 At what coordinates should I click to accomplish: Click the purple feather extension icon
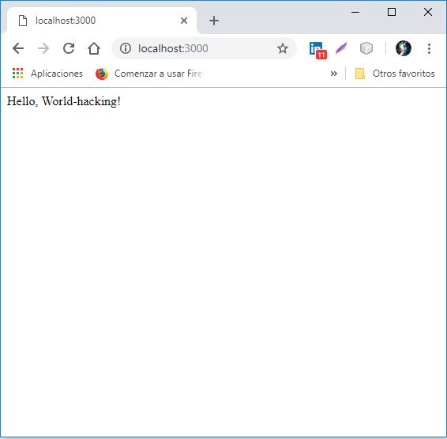pyautogui.click(x=341, y=48)
